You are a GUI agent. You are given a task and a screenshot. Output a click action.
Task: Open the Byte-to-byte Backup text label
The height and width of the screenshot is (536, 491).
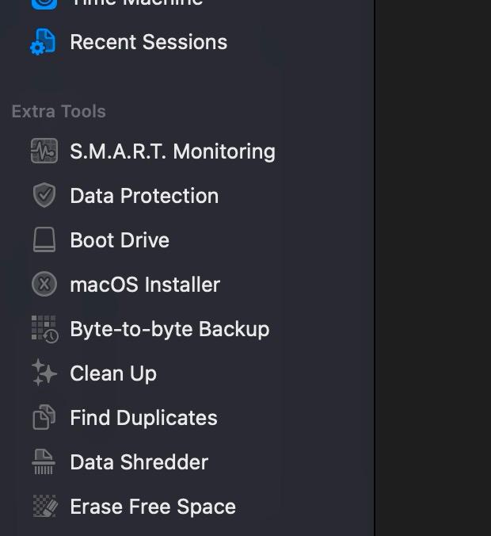click(169, 329)
